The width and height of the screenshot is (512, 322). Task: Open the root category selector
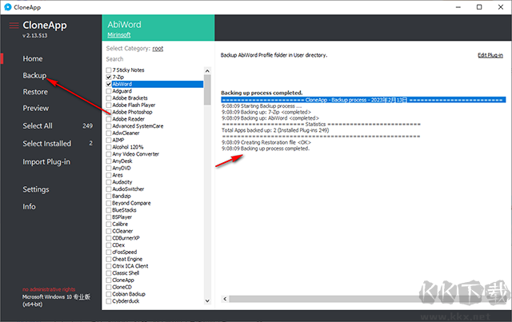(158, 49)
